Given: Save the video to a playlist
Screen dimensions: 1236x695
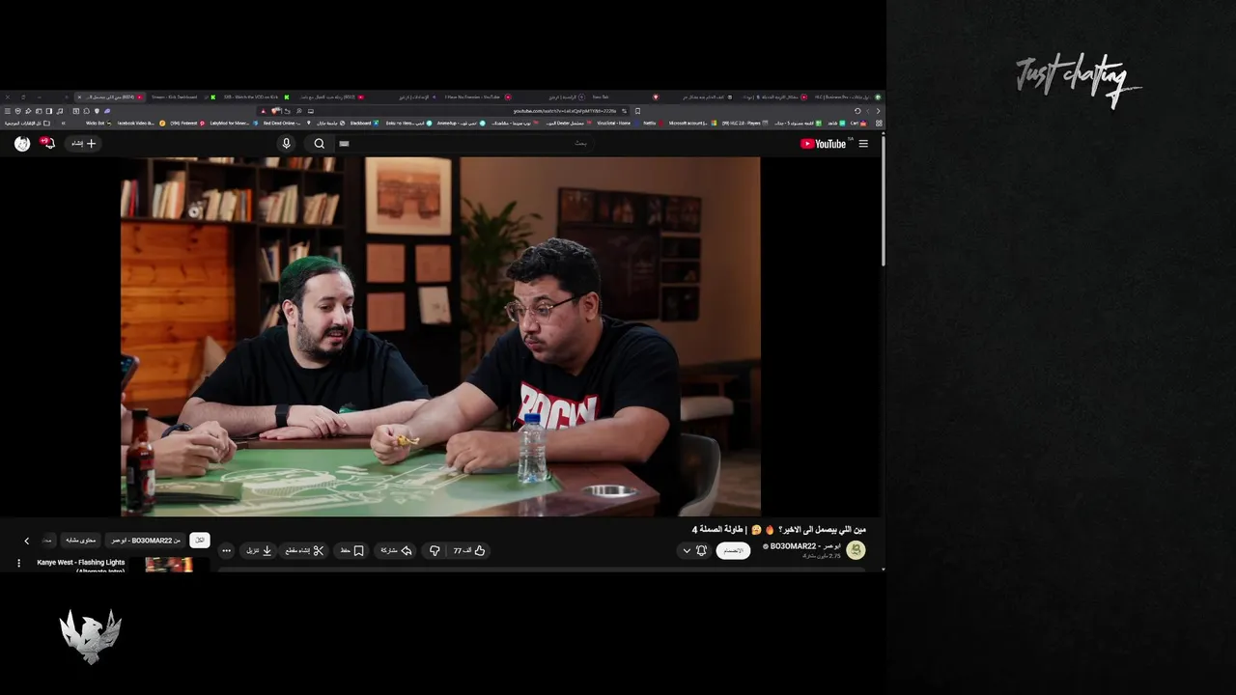Looking at the screenshot, I should click(352, 550).
